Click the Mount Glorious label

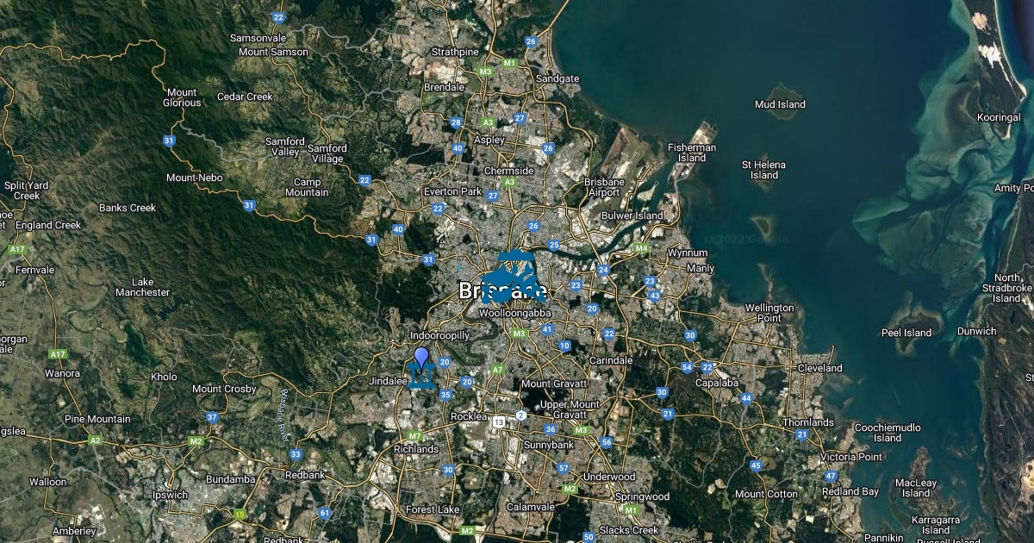tap(182, 97)
